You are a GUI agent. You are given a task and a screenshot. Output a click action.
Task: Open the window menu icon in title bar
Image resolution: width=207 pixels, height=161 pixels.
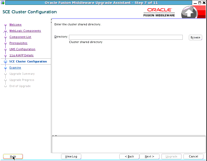3,3
